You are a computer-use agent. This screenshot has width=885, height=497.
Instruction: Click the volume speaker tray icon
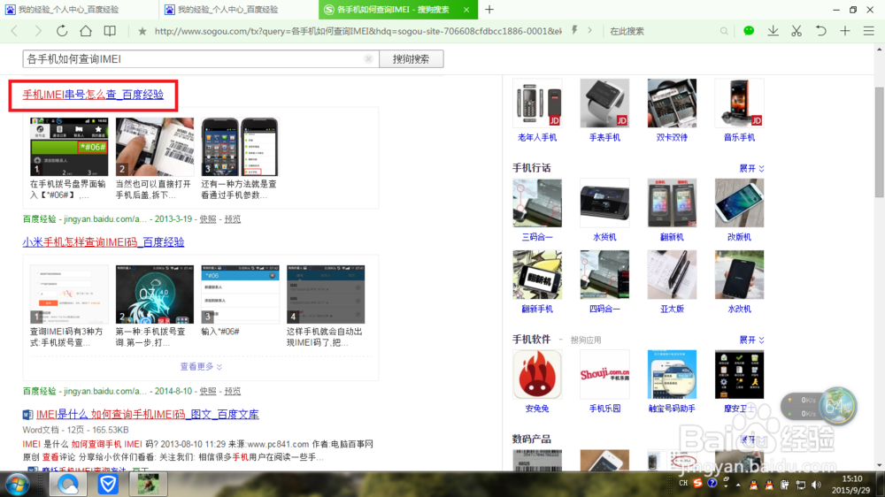(816, 485)
